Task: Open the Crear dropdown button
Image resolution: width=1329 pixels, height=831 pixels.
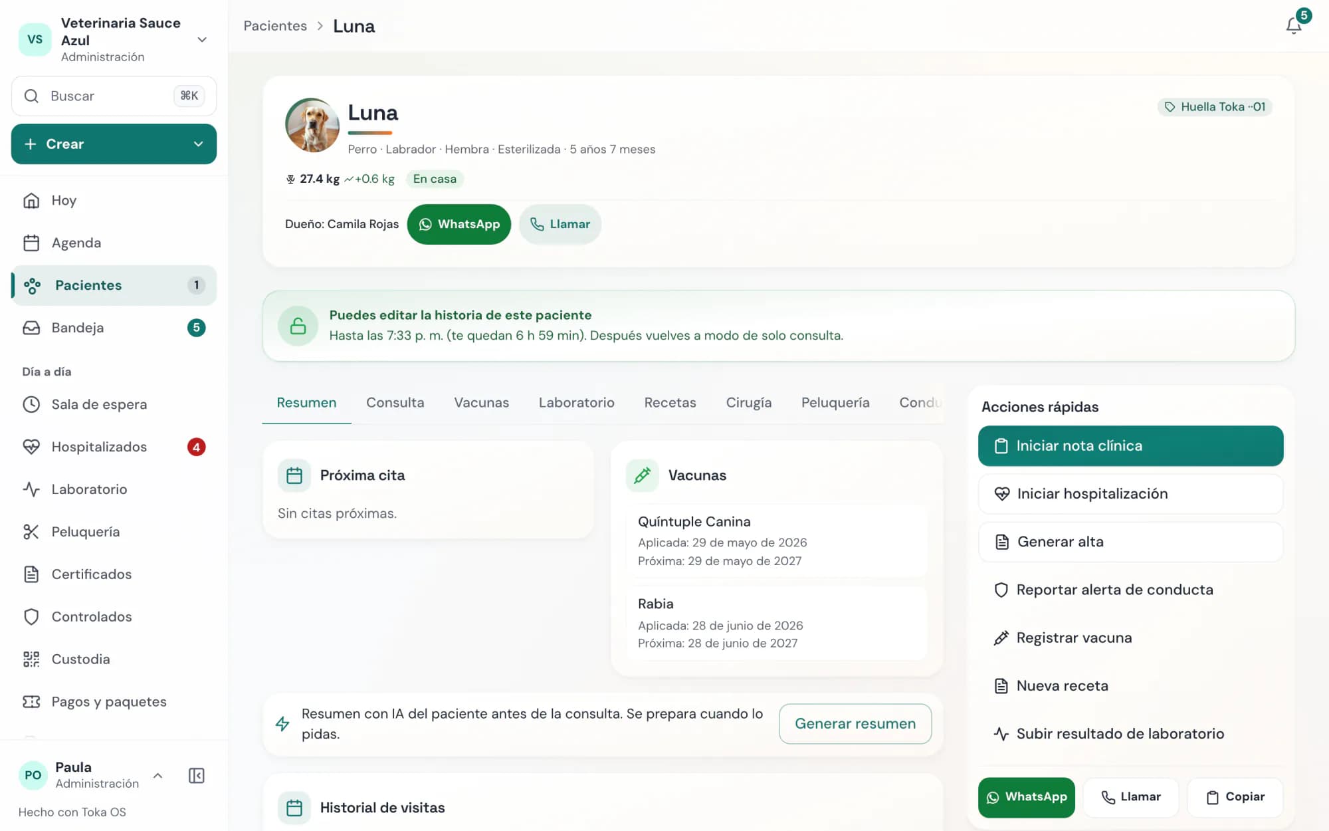Action: tap(114, 144)
